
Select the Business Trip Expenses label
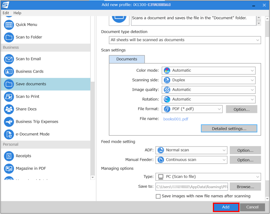(x=37, y=122)
